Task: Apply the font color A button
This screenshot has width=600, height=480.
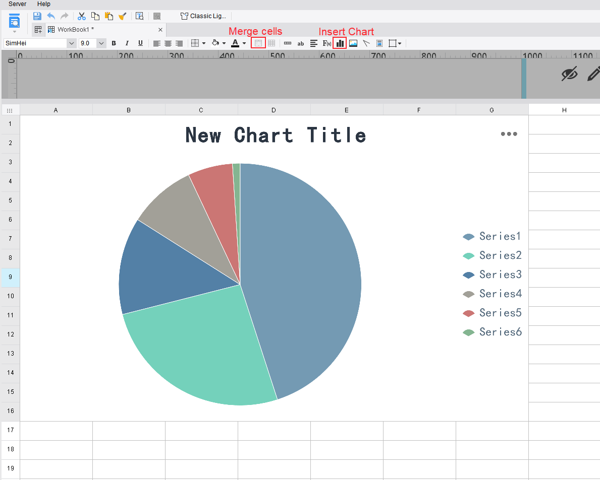Action: click(x=235, y=43)
